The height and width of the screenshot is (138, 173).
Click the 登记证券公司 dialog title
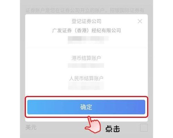pos(86,21)
